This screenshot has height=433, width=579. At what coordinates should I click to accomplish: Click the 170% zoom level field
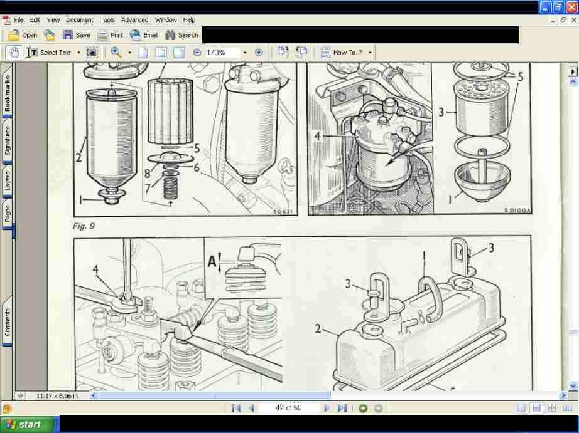tap(222, 53)
